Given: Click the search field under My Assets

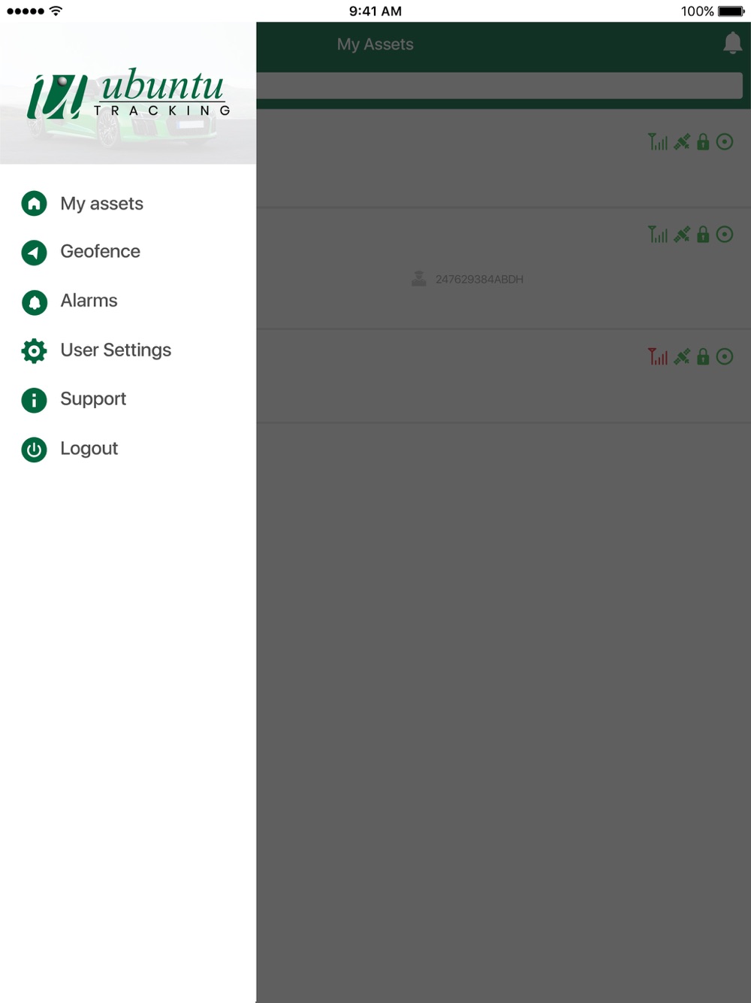Looking at the screenshot, I should [499, 86].
